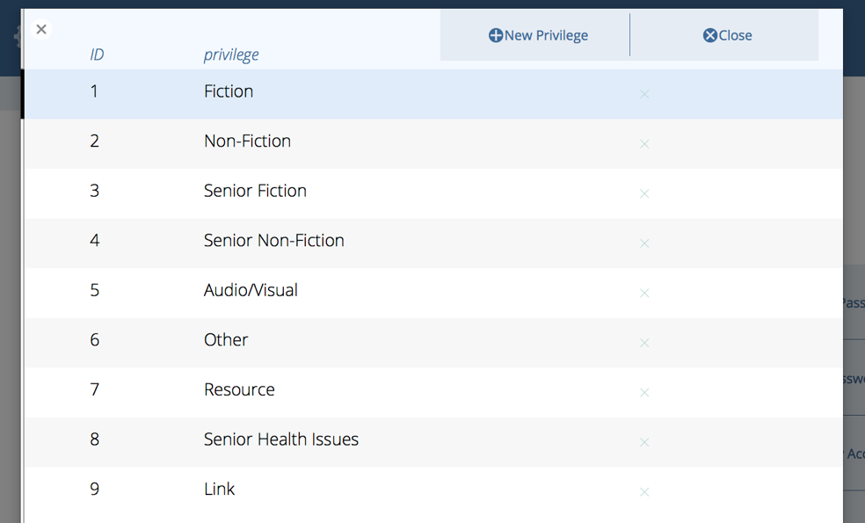Remove the Senior Health Issues privilege

click(x=644, y=442)
